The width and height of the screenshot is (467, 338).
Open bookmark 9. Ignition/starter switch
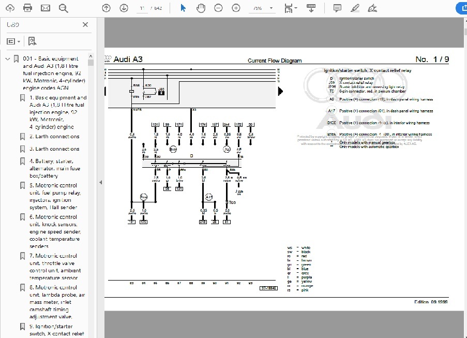click(57, 330)
